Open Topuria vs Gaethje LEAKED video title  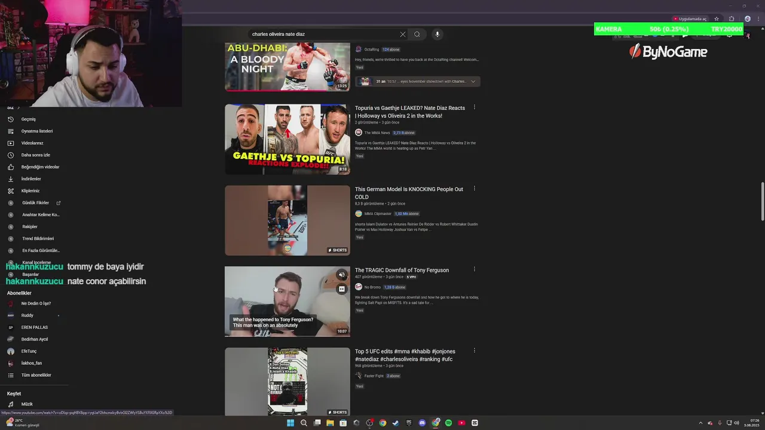[410, 112]
